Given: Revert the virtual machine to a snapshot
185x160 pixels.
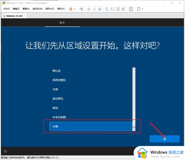Looking at the screenshot, I should point(94,9).
